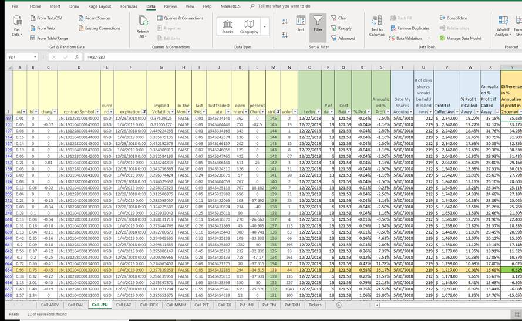
Task: Import data From Text/CSV
Action: point(46,18)
